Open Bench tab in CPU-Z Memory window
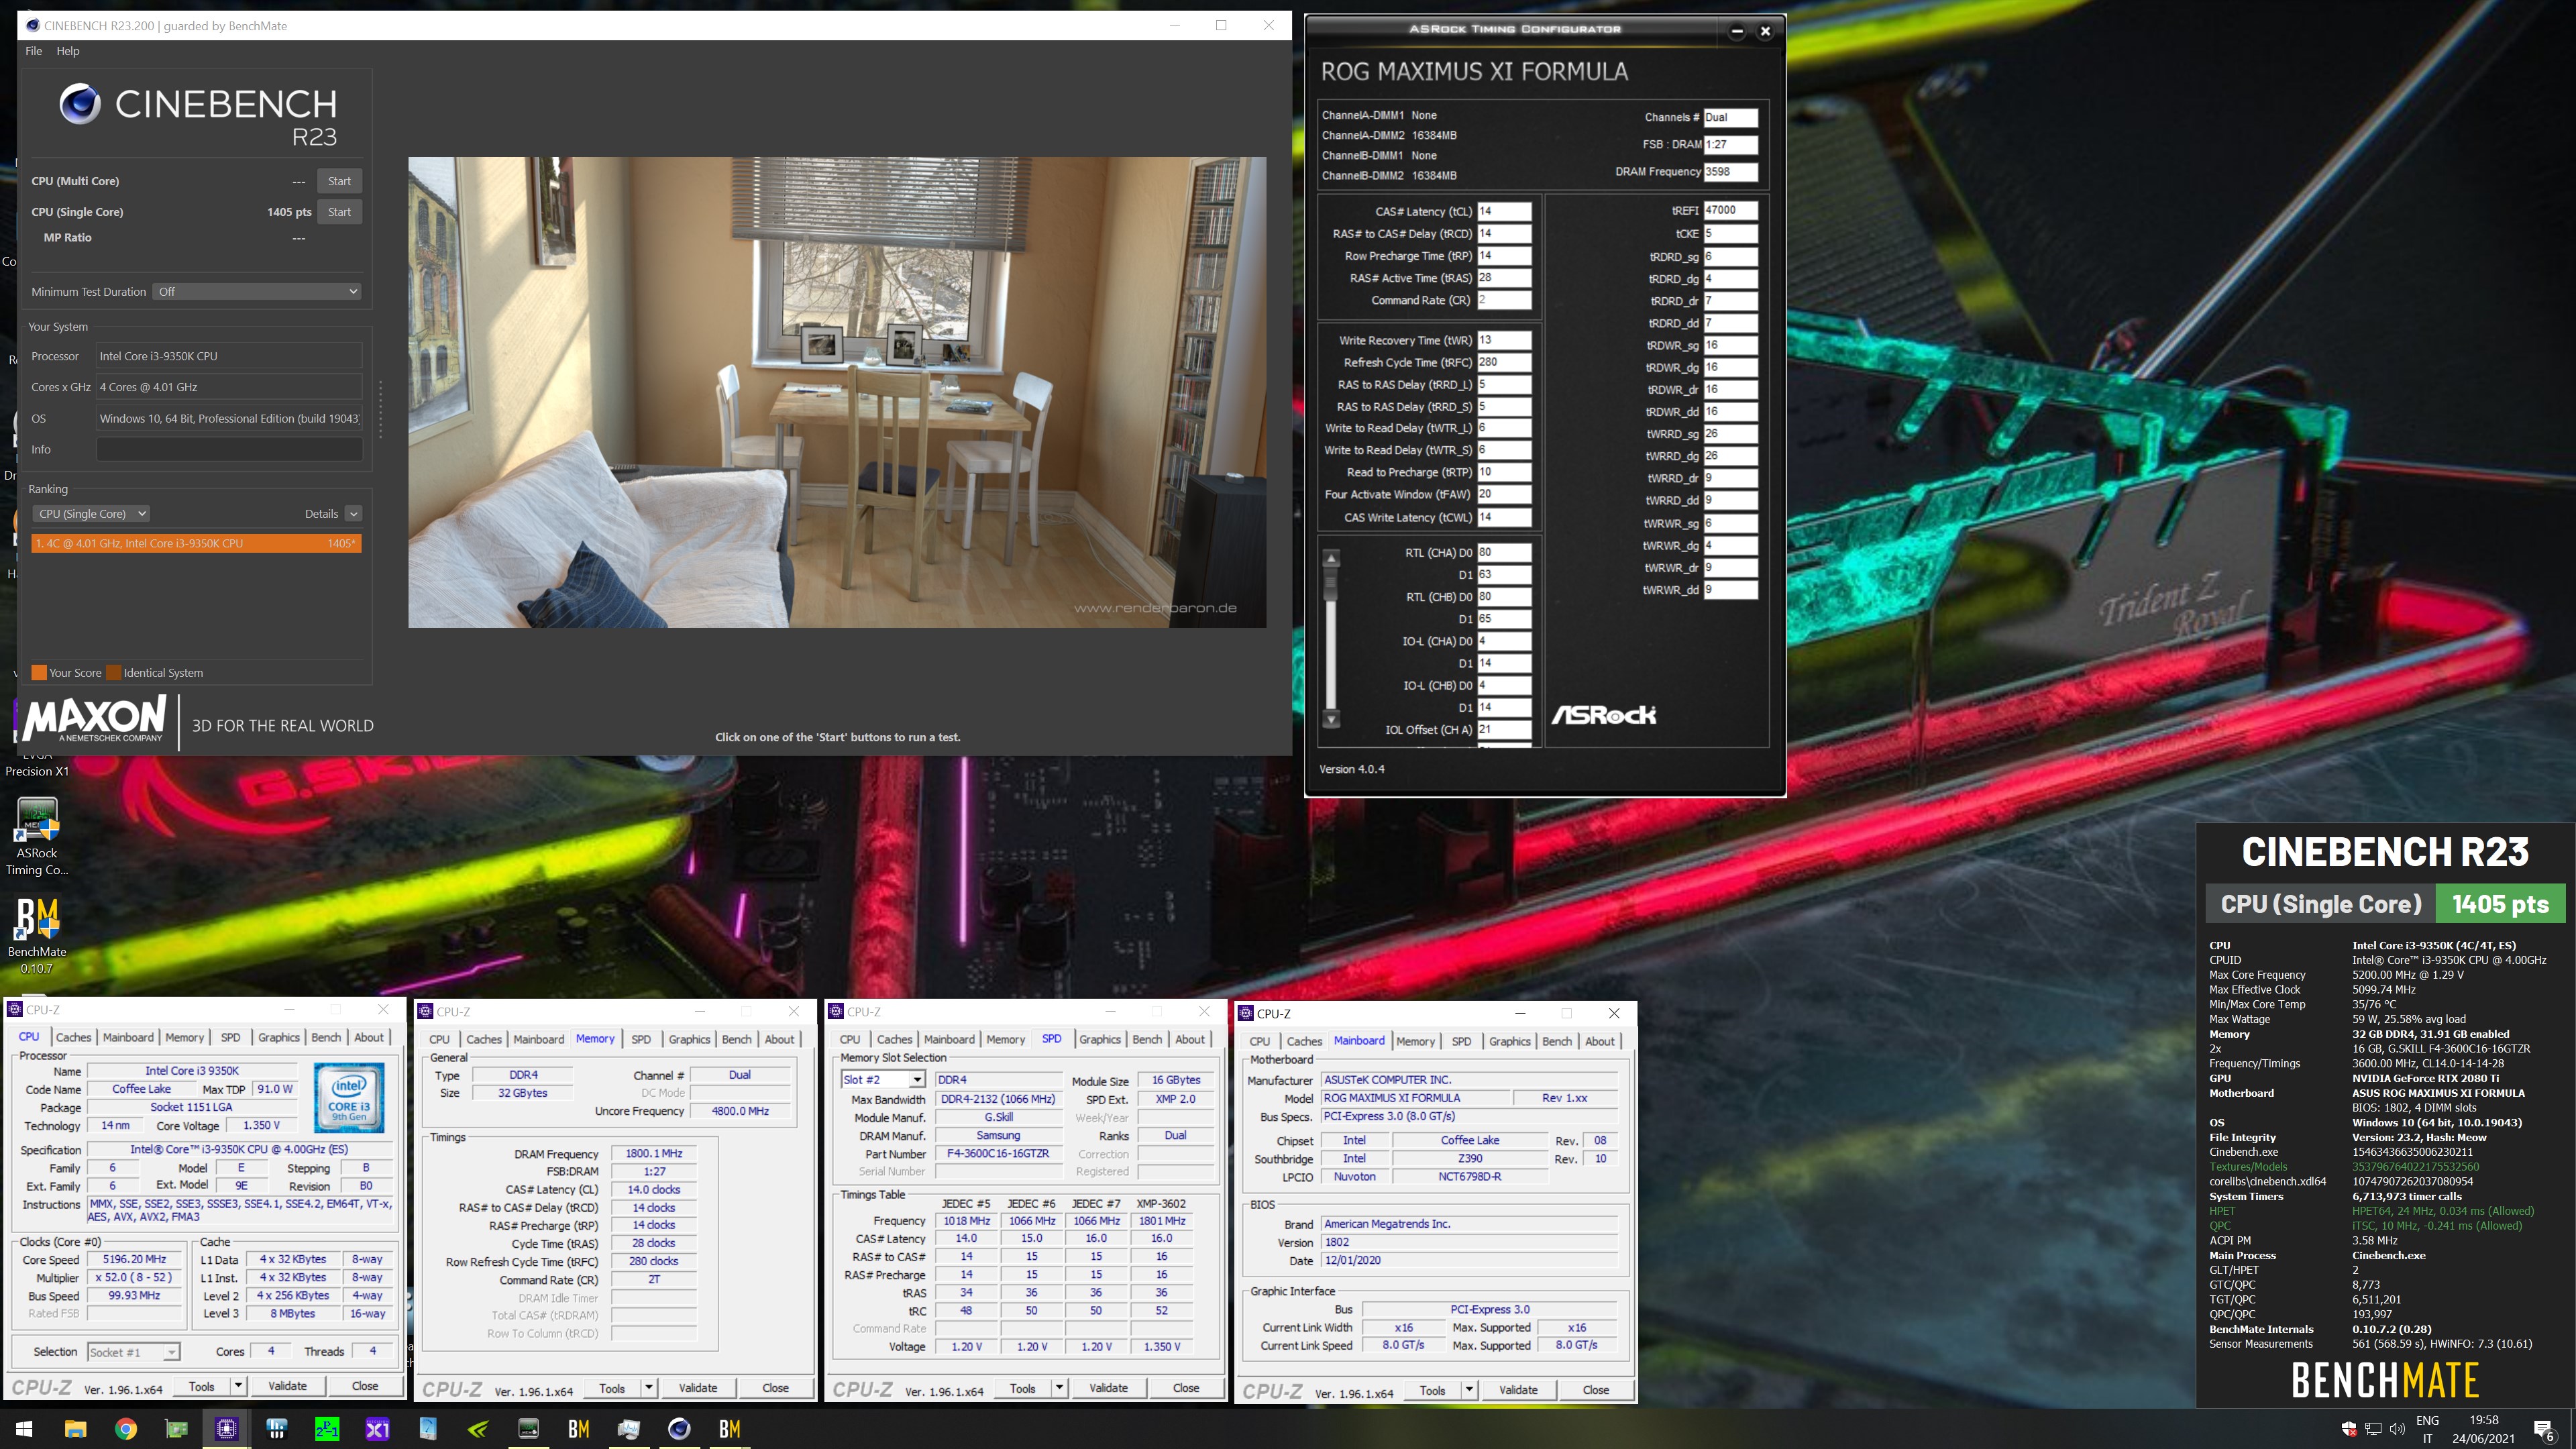 [736, 1040]
